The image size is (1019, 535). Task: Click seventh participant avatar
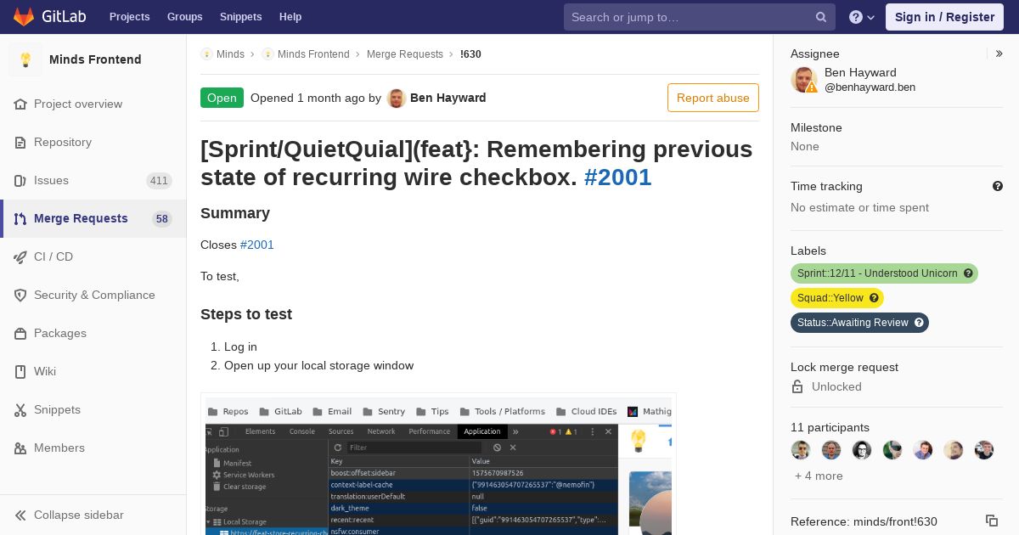pyautogui.click(x=984, y=450)
